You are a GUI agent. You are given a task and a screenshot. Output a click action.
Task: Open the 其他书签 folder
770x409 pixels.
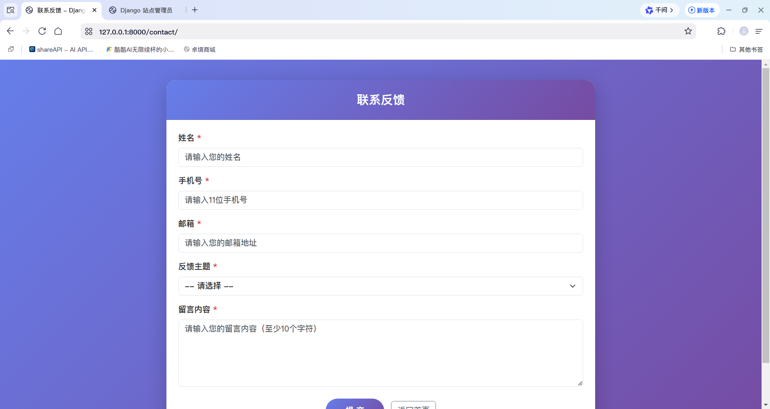click(746, 49)
